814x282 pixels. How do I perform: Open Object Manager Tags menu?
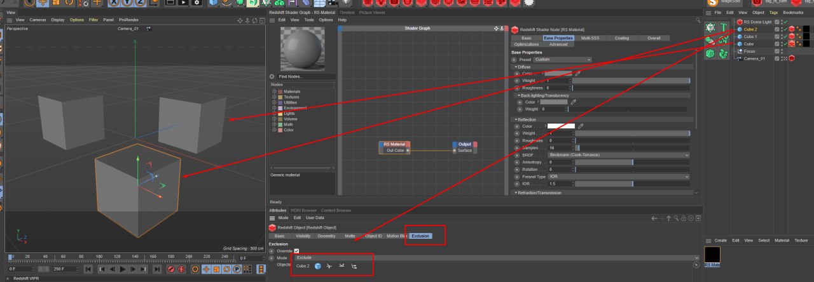point(773,13)
